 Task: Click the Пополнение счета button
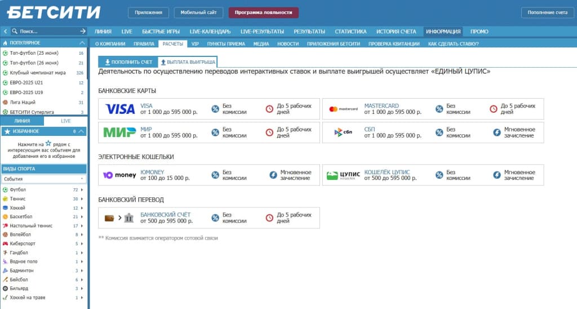[x=547, y=12]
